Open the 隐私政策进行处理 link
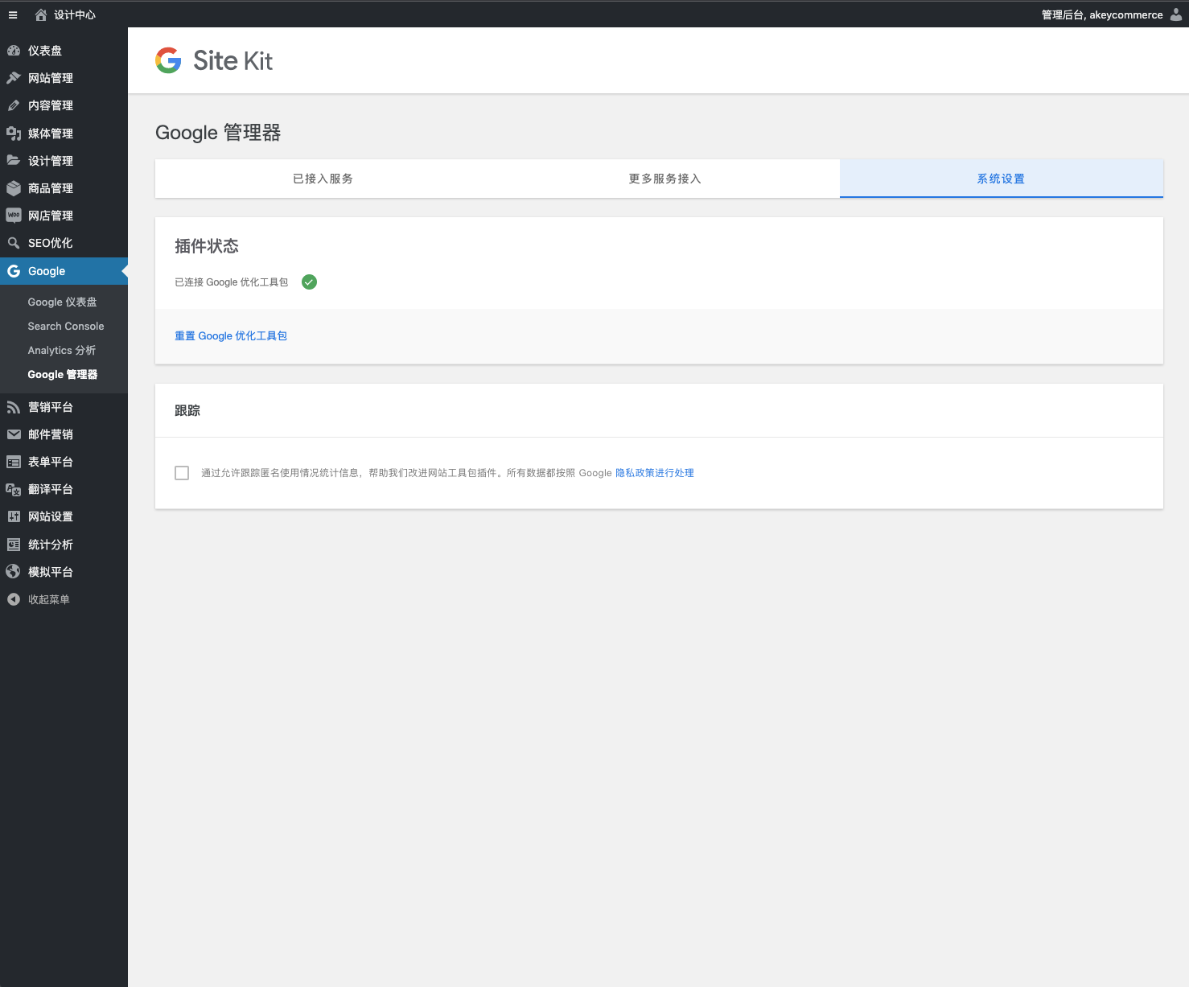 point(655,473)
